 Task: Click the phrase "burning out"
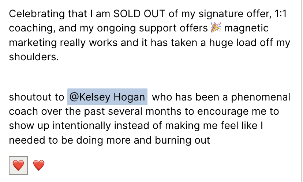point(182,140)
